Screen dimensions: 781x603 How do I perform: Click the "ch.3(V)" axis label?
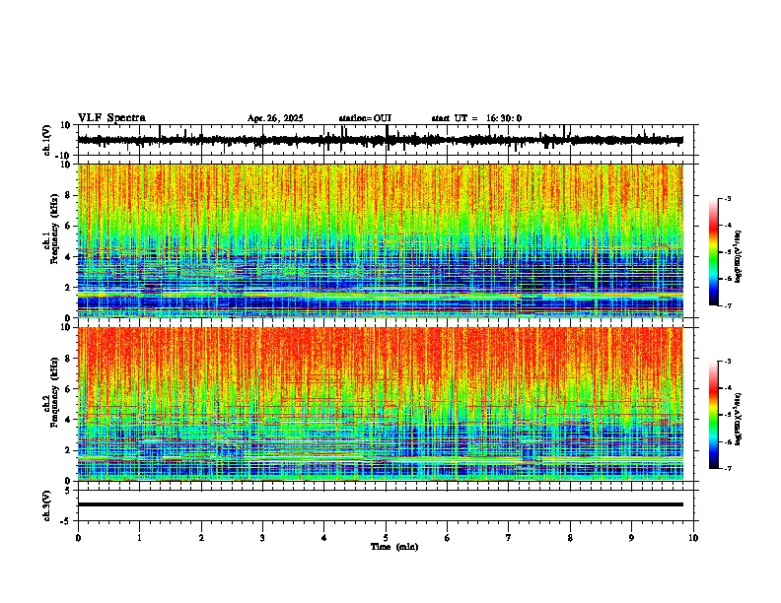tap(47, 505)
